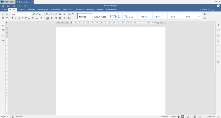
Task: Click the Clear style eraser icon
Action: click(41, 18)
